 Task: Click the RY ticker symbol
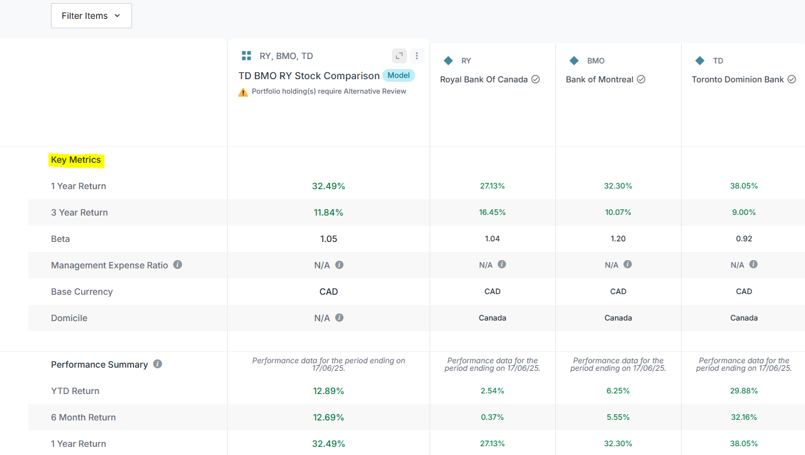click(x=466, y=61)
